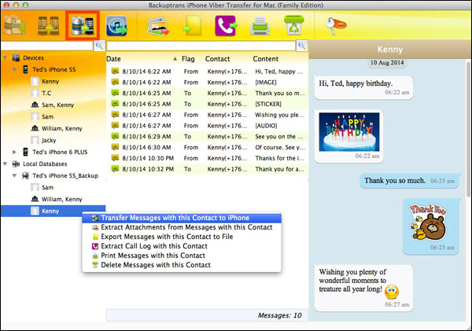
Task: Select the 'Thank you so m...' message row
Action: coord(208,93)
